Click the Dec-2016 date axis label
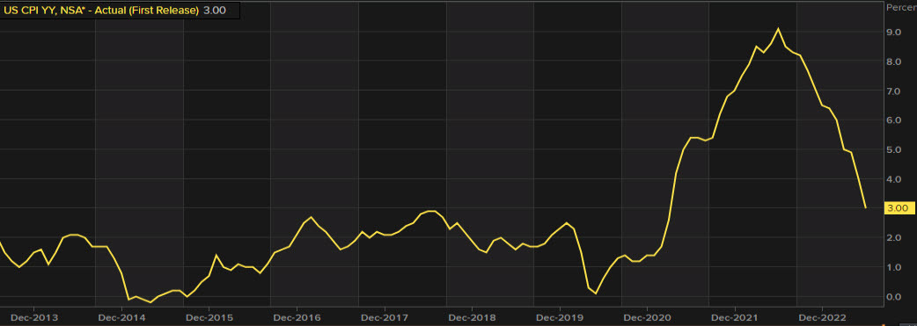The image size is (917, 326). [297, 318]
